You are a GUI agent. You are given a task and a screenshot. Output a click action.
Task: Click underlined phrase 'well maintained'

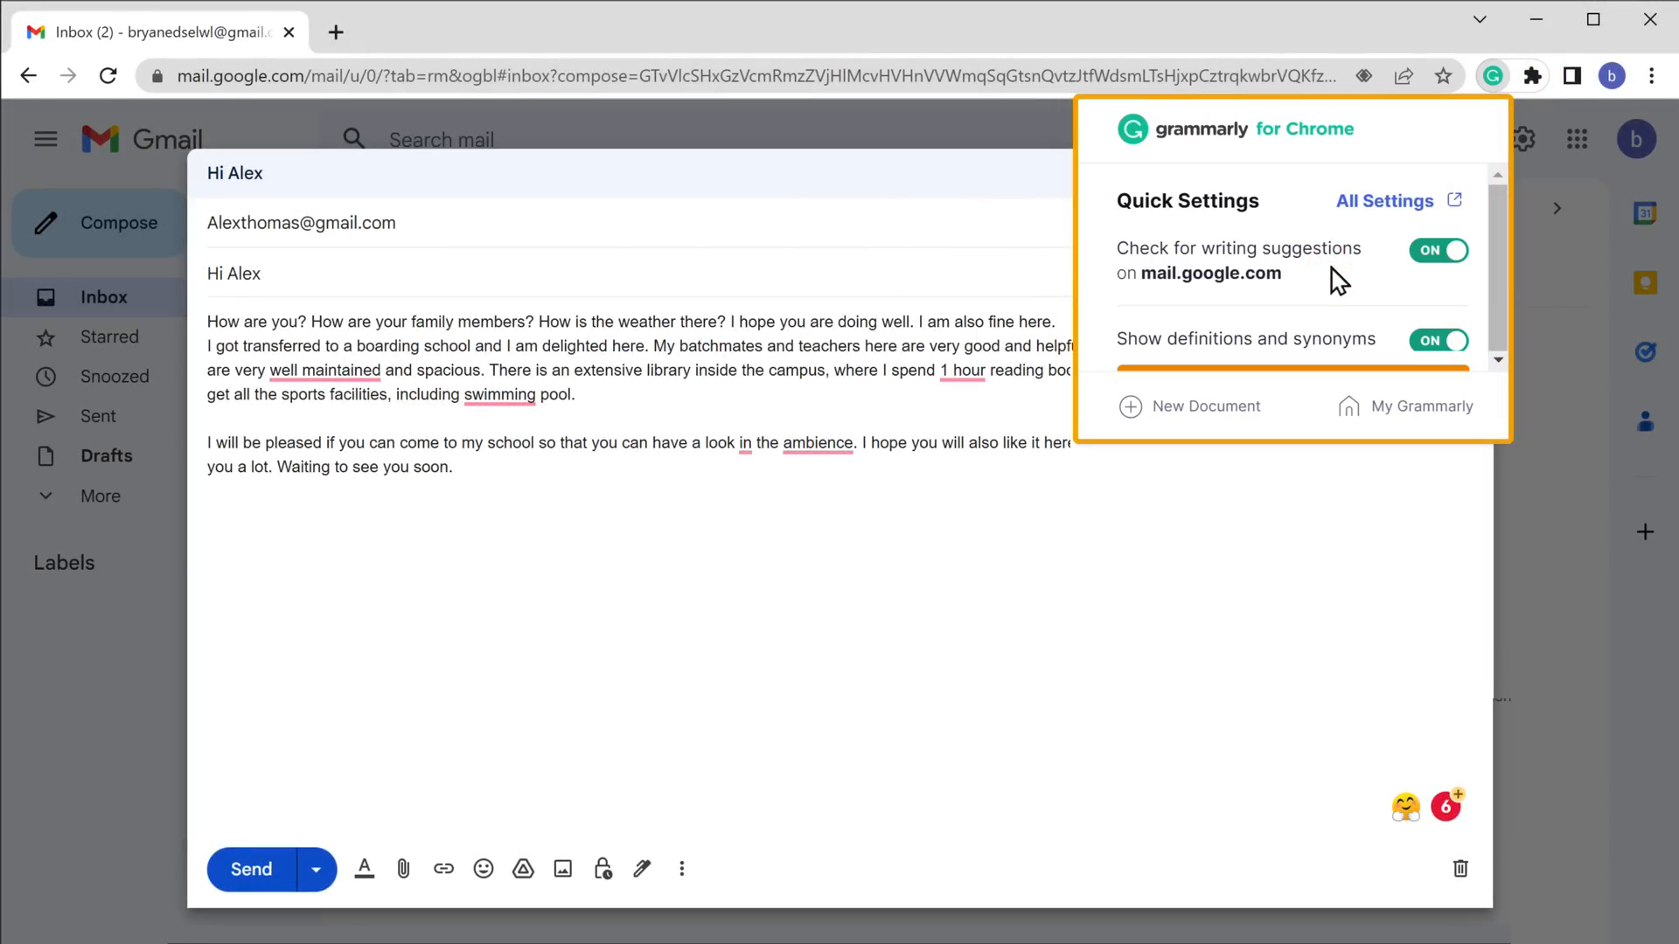click(325, 371)
